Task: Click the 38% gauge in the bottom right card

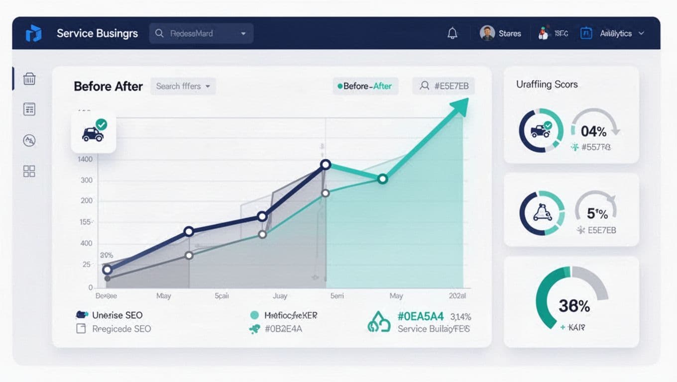Action: click(x=572, y=305)
